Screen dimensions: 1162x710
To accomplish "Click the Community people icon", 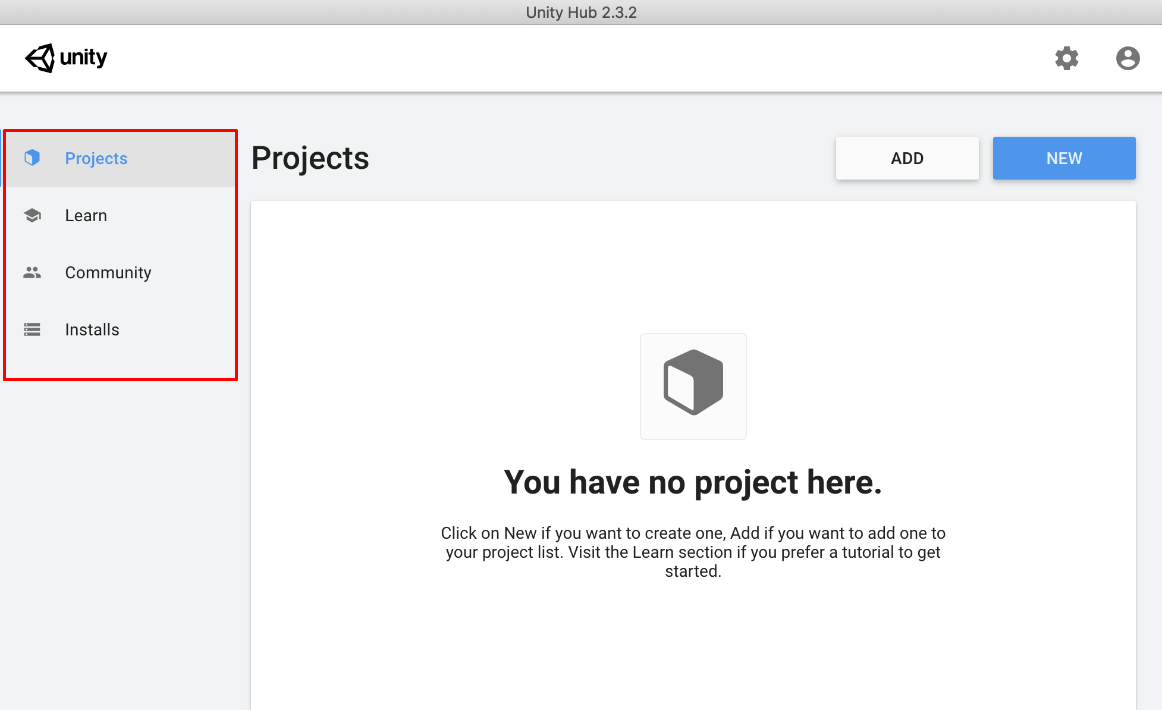I will [32, 272].
